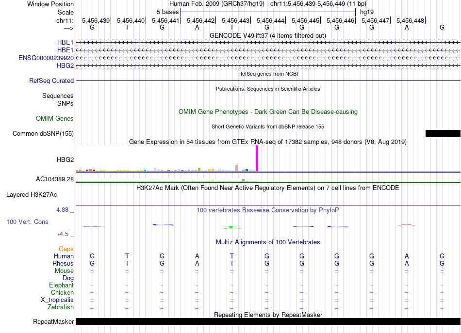Click the Window Position label

(50, 4)
